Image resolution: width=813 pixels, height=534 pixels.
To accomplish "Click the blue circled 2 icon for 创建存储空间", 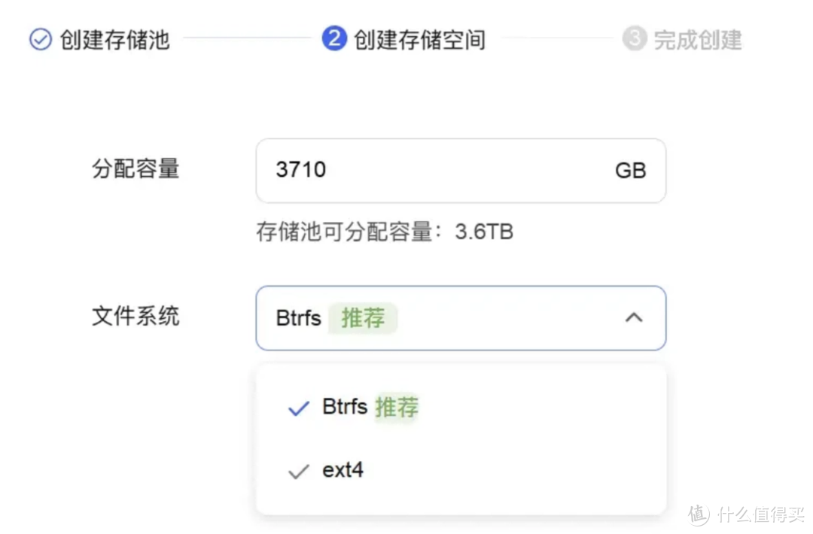I will pyautogui.click(x=333, y=40).
